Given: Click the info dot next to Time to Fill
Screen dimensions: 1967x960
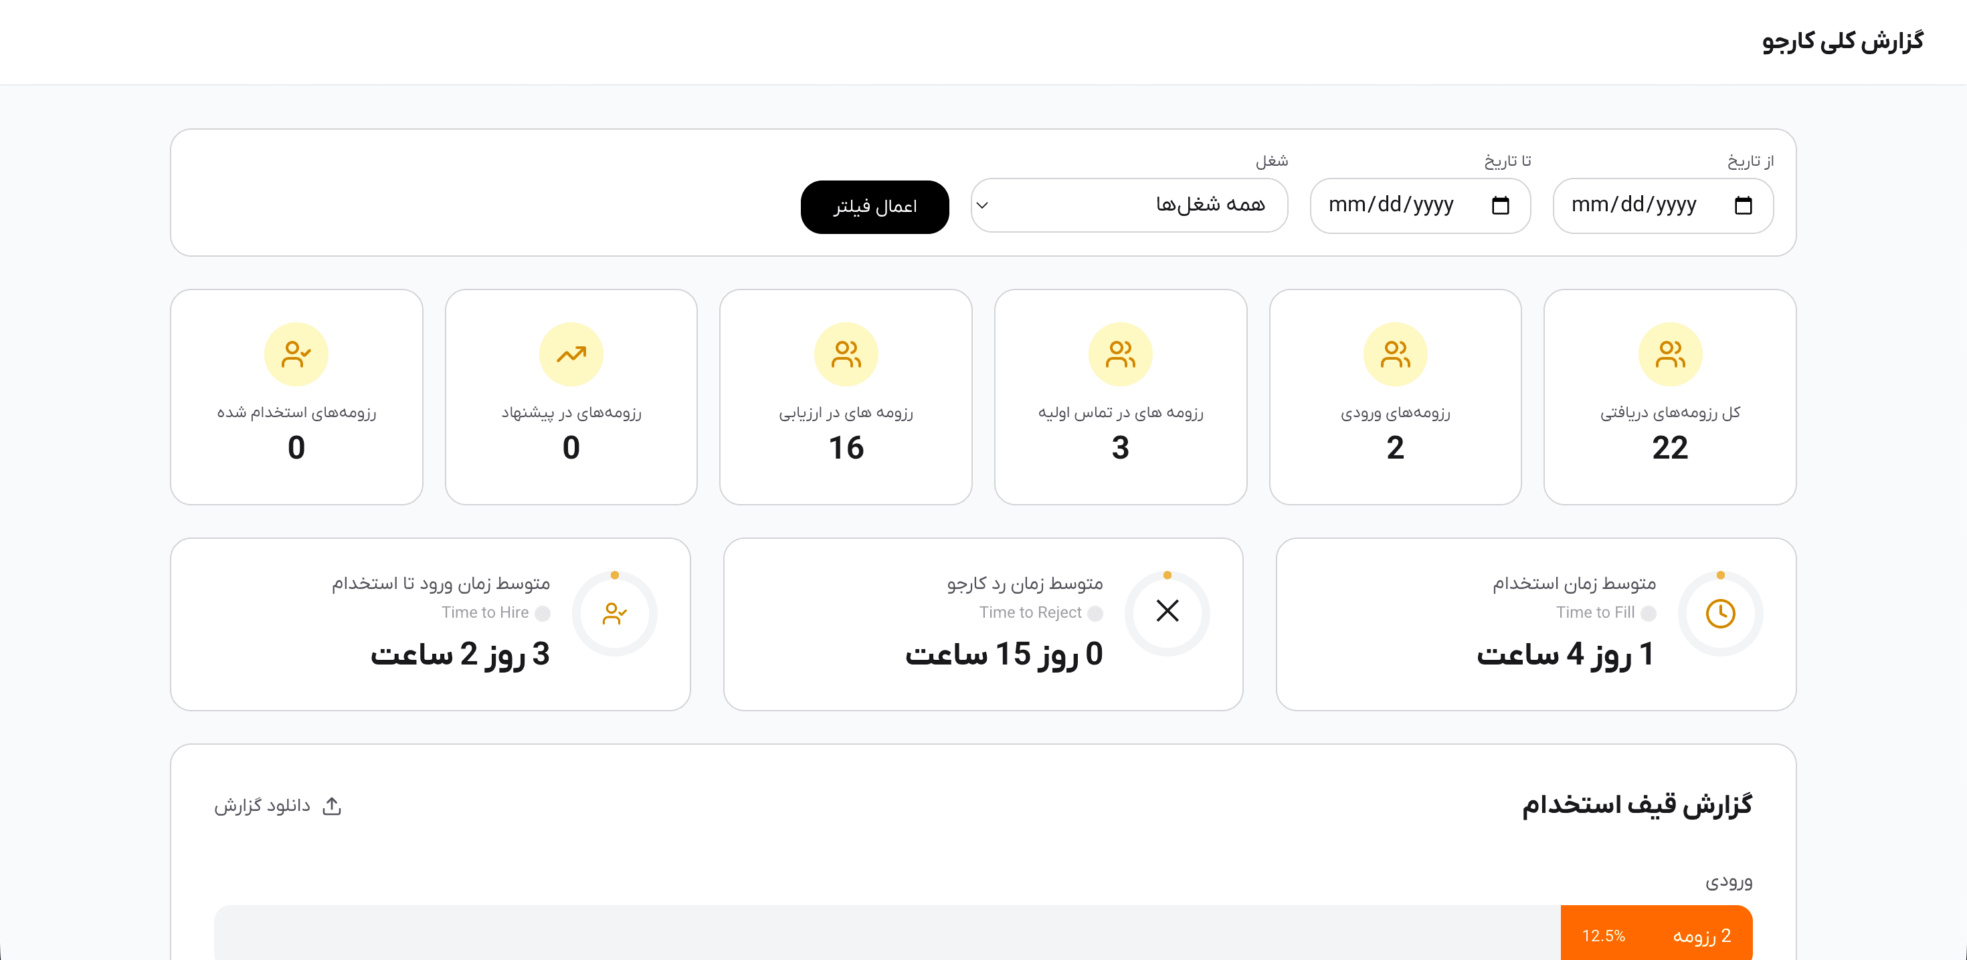Looking at the screenshot, I should tap(1648, 613).
